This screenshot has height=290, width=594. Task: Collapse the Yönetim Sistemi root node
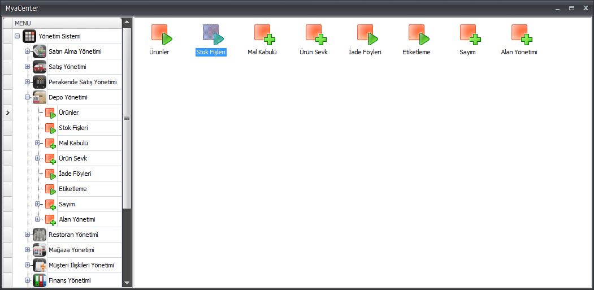17,36
